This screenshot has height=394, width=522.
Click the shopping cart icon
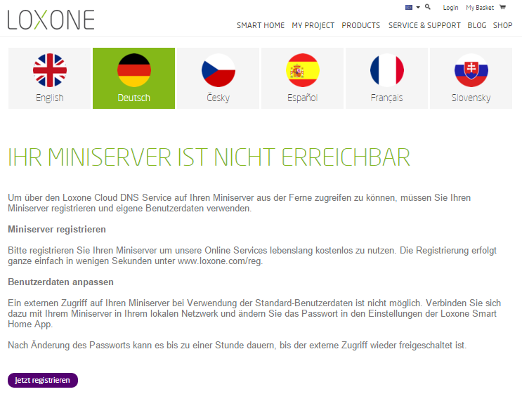[503, 7]
